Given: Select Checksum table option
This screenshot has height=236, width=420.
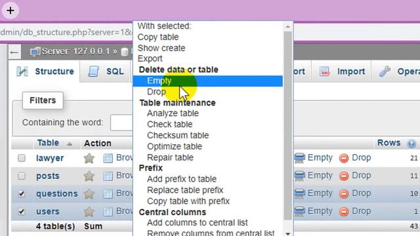Looking at the screenshot, I should pyautogui.click(x=207, y=135).
